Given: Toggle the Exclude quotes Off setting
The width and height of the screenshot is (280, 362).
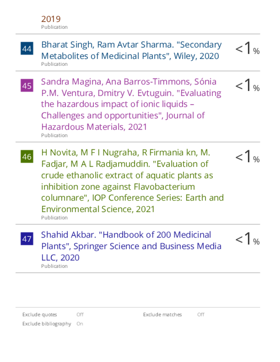Looking at the screenshot, I should (80, 315).
